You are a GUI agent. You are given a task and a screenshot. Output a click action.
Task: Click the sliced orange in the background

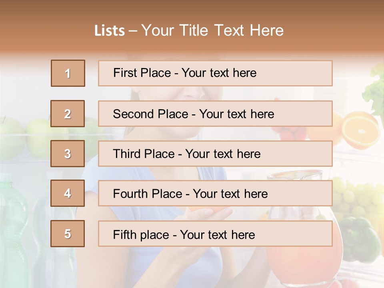pos(360,129)
